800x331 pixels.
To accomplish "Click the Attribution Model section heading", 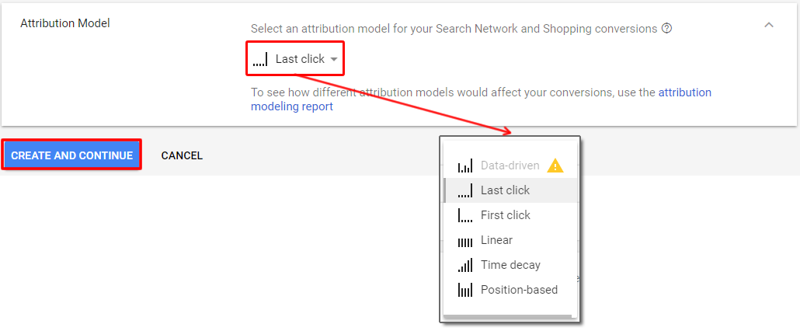I will pyautogui.click(x=64, y=23).
